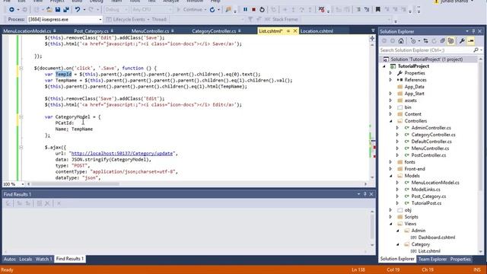Image resolution: width=487 pixels, height=274 pixels.
Task: Click the Save file icon
Action: click(x=58, y=10)
